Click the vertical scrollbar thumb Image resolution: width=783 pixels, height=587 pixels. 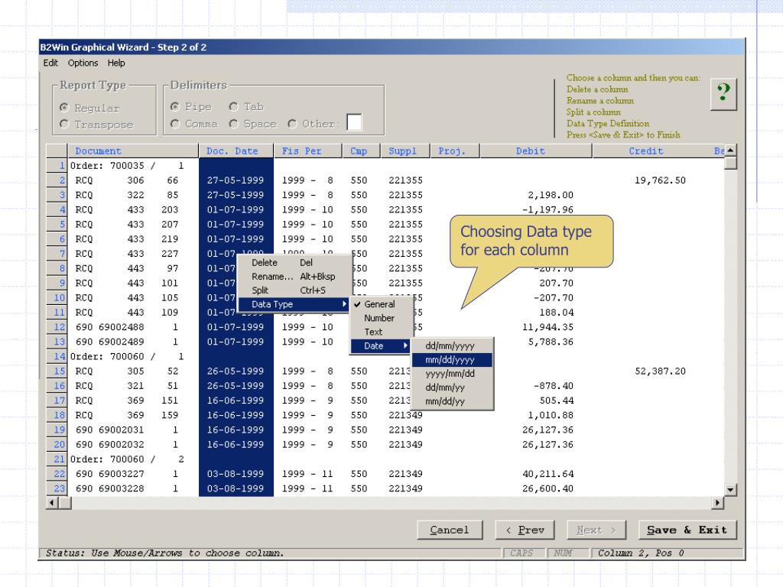point(730,163)
